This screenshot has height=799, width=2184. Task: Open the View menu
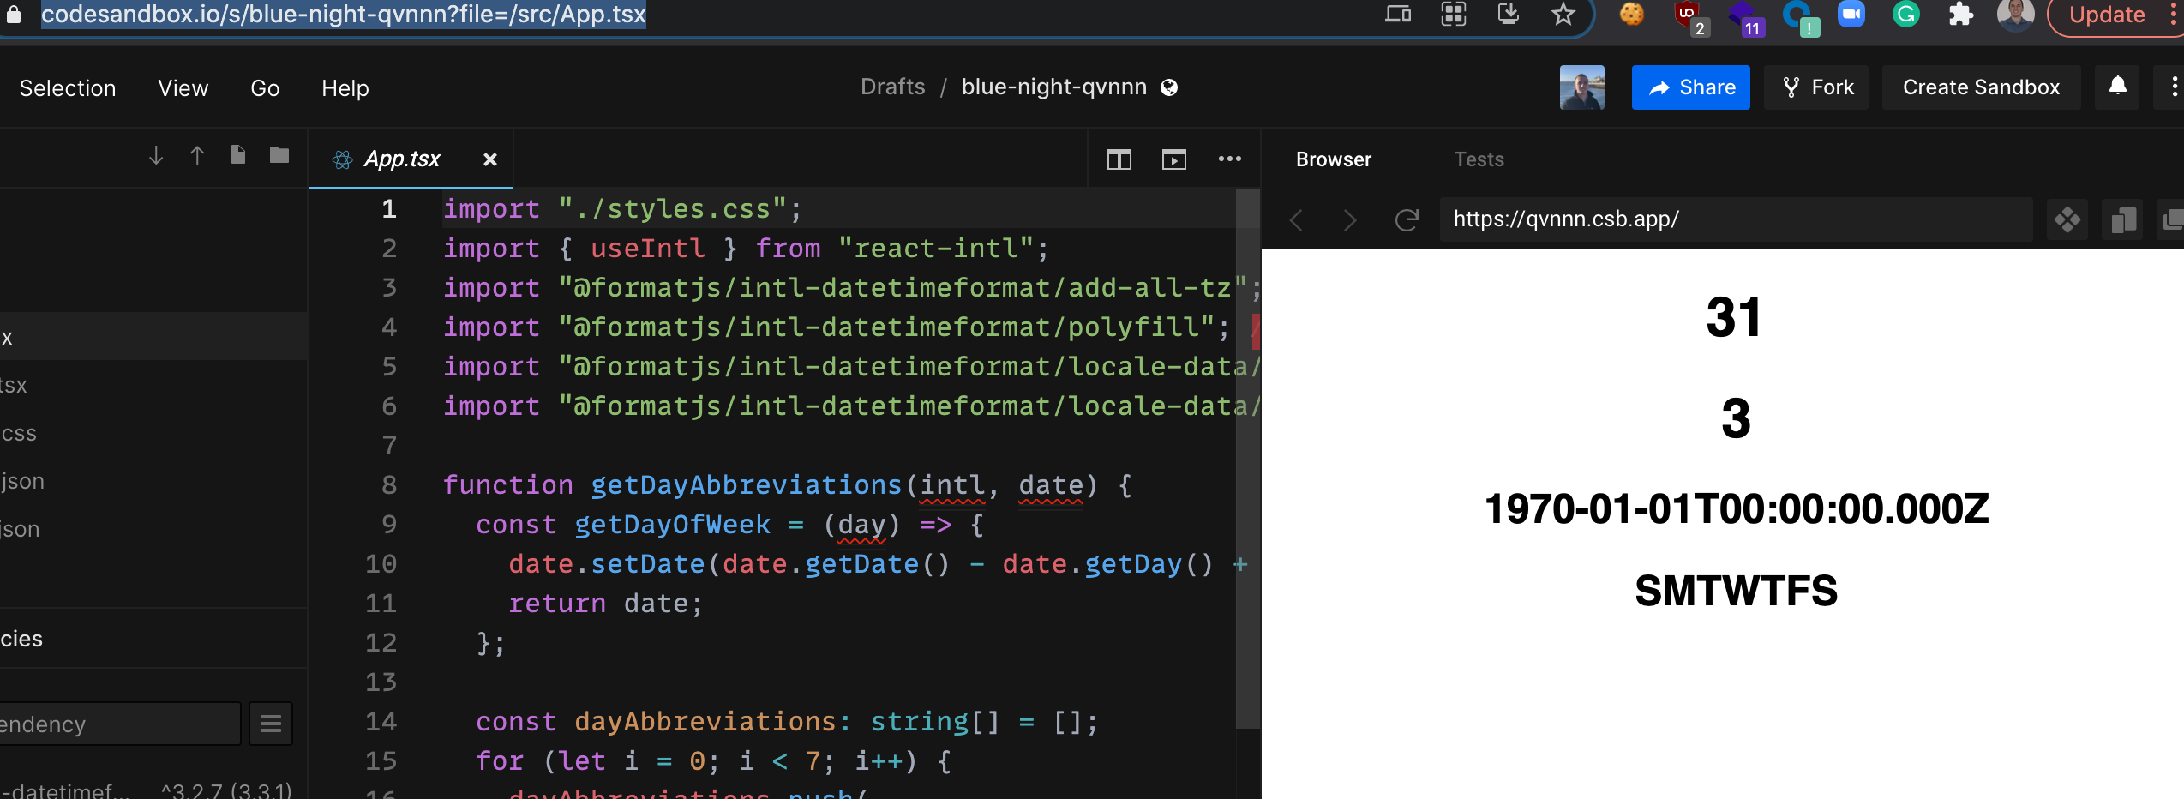point(183,87)
